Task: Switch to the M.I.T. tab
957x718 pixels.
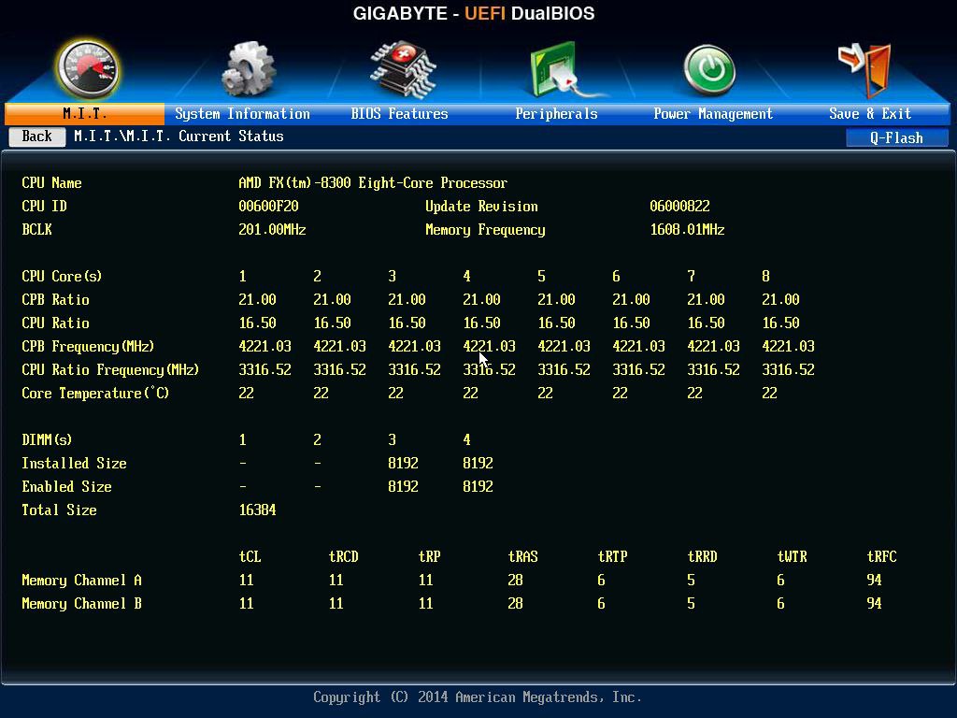Action: click(85, 113)
